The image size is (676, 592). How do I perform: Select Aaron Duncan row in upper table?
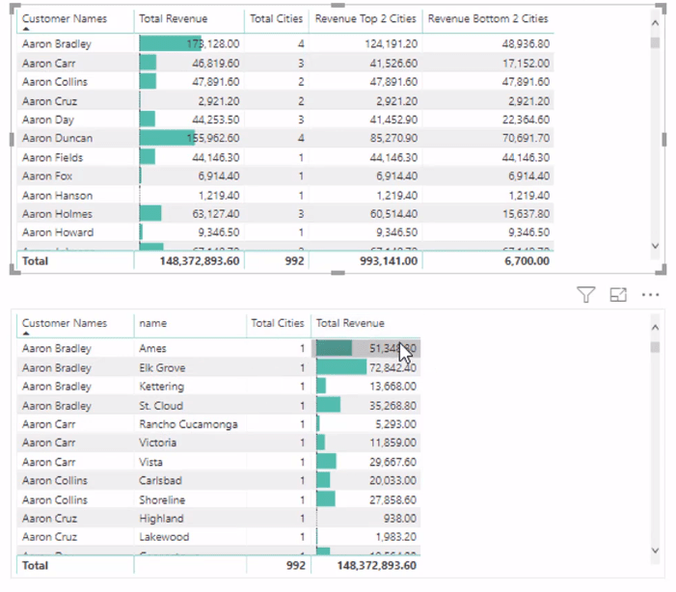point(285,138)
